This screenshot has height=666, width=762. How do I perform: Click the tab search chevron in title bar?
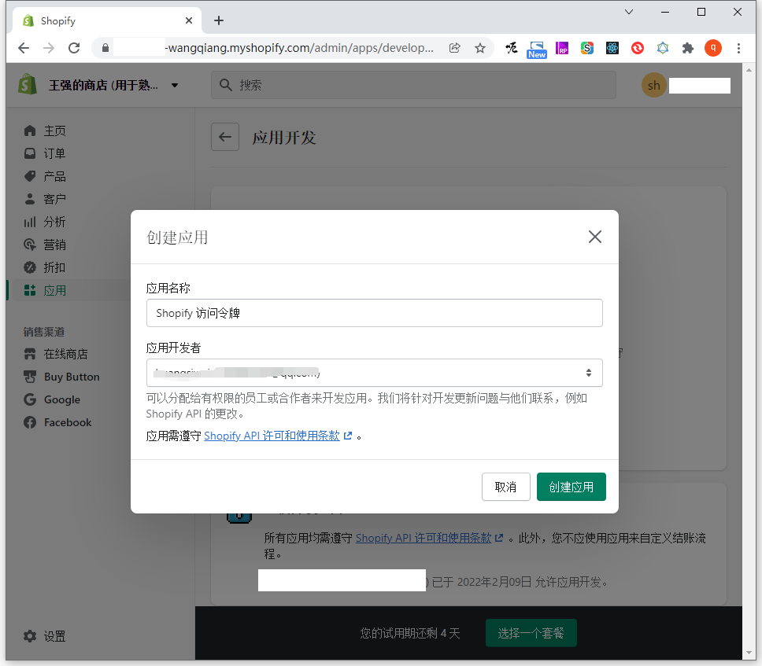click(629, 12)
